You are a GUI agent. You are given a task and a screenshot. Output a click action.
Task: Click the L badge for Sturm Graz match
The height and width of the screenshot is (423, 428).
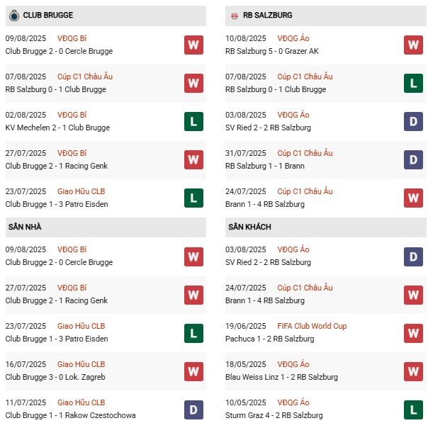click(414, 410)
